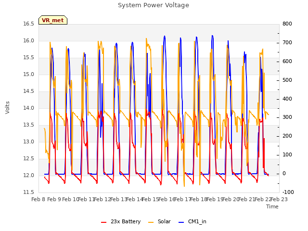The width and height of the screenshot is (308, 231).
Task: Click the 12.0 left axis tick label
Action: (x=29, y=175)
